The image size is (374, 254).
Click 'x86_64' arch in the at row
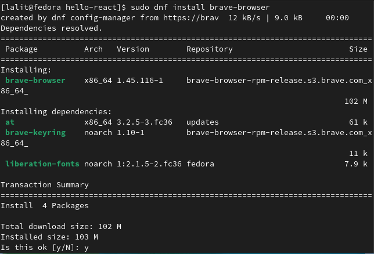(98, 122)
